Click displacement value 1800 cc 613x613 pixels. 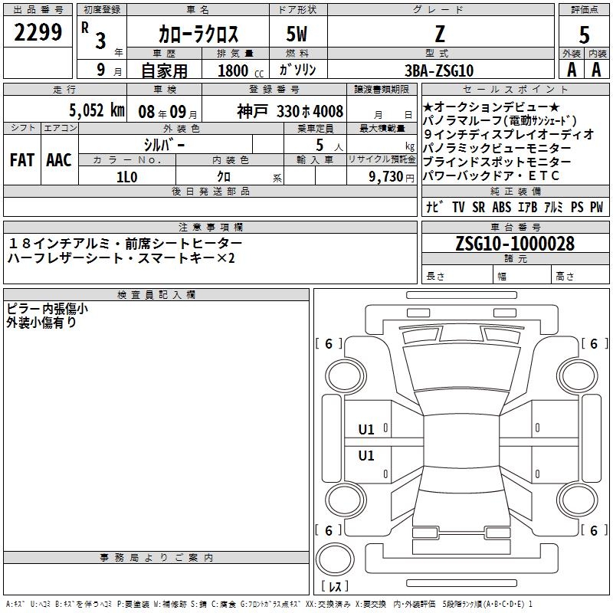[241, 70]
